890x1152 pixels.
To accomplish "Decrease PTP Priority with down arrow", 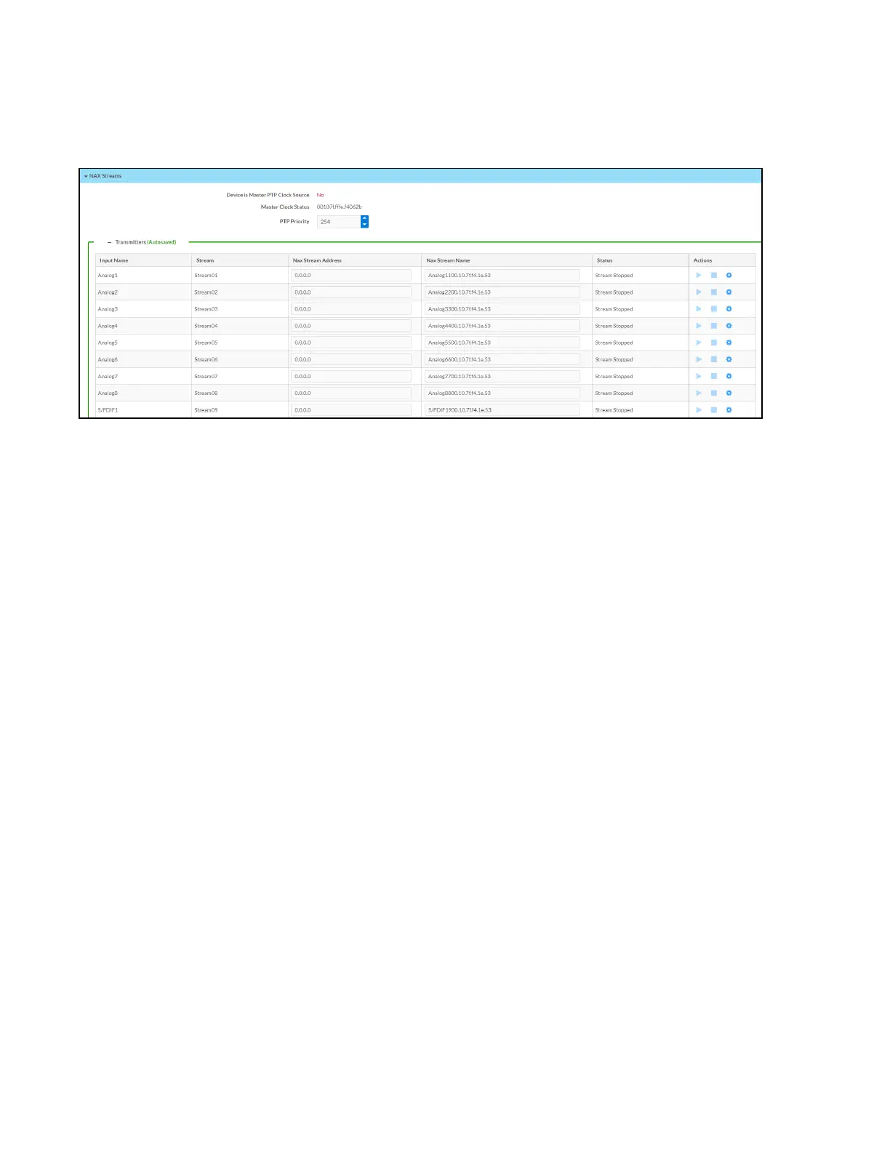I will click(x=365, y=225).
